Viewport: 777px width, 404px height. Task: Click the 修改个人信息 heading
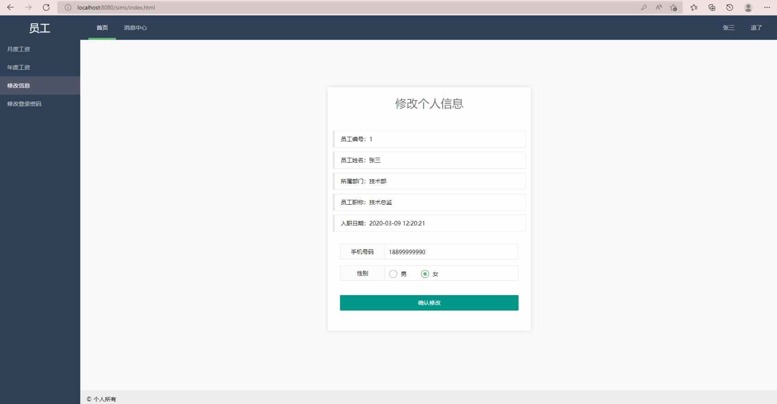click(x=429, y=104)
